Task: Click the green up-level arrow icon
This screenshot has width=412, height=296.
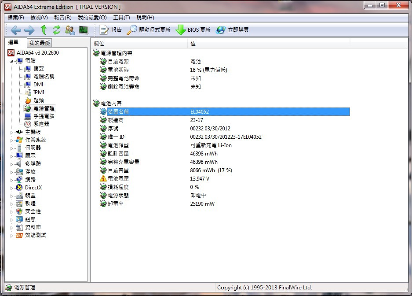Action: point(44,30)
